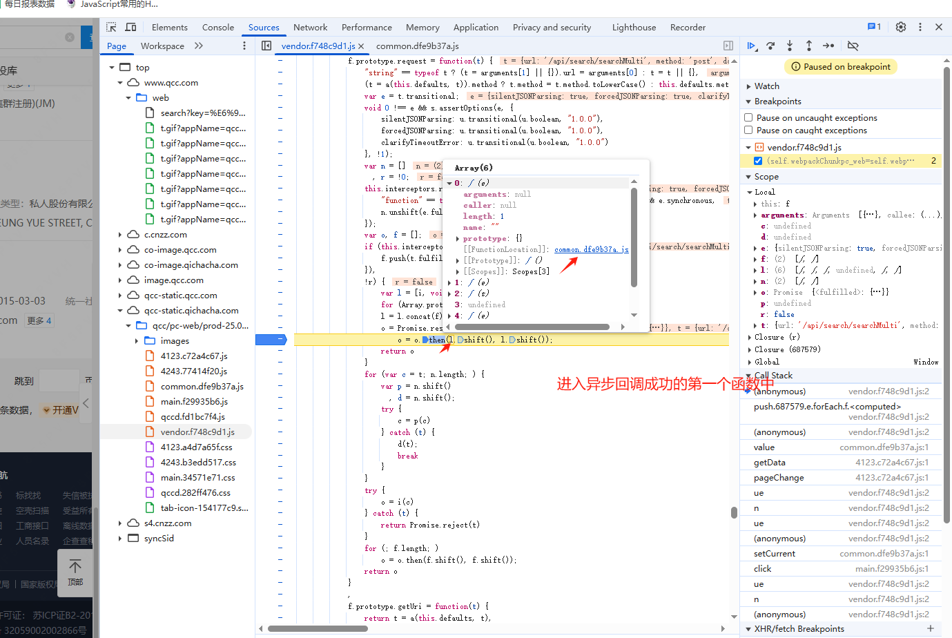Click the vendor.f748c9d1.js breakpoint group

click(804, 147)
